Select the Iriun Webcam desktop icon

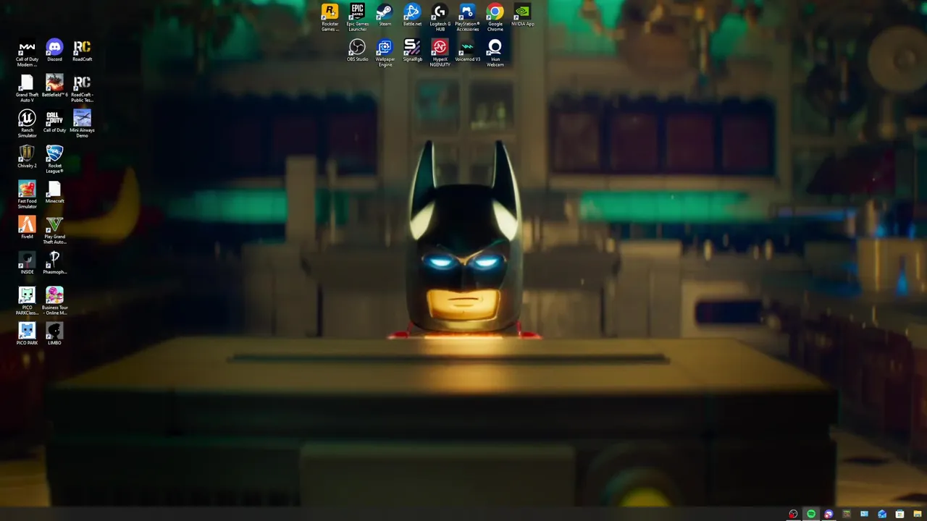495,53
